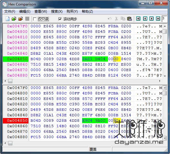
Task: Click bytes FC15 in top pane row 0x004880
Action: [x=36, y=75]
